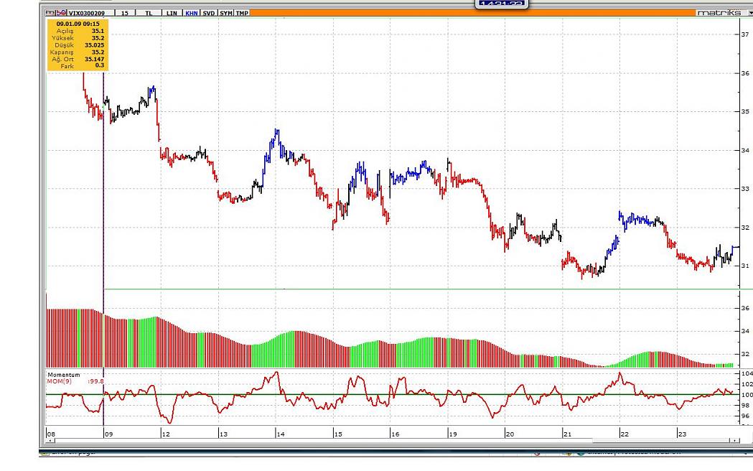This screenshot has height=471, width=753.
Task: Click the red-blue chart icon in the header
Action: pos(61,13)
